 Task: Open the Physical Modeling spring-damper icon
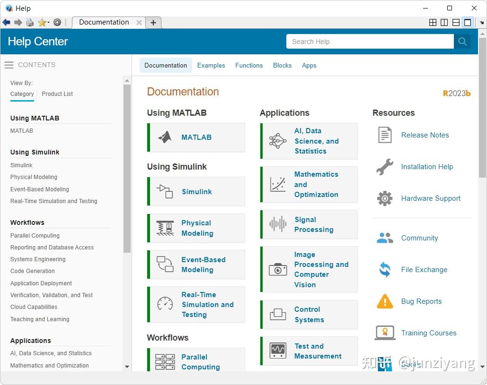click(x=165, y=228)
